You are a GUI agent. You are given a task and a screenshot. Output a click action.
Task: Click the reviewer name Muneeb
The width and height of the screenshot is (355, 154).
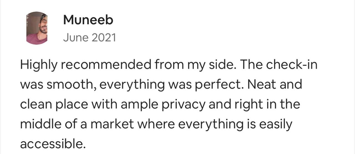(x=88, y=20)
